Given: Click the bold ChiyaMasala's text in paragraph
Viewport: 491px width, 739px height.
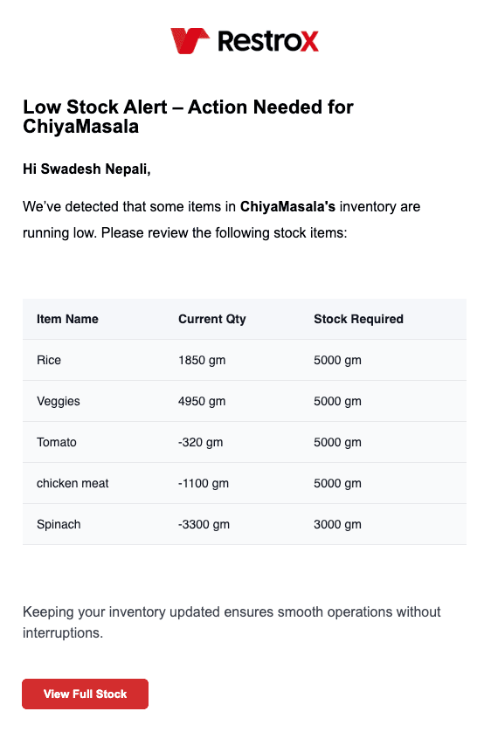Looking at the screenshot, I should [x=287, y=206].
